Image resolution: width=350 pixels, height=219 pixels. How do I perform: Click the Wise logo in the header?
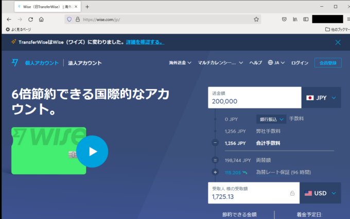[x=15, y=63]
